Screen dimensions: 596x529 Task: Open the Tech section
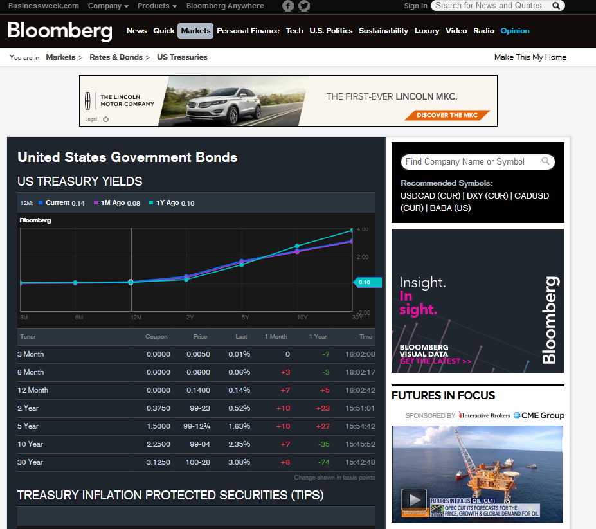tap(294, 31)
